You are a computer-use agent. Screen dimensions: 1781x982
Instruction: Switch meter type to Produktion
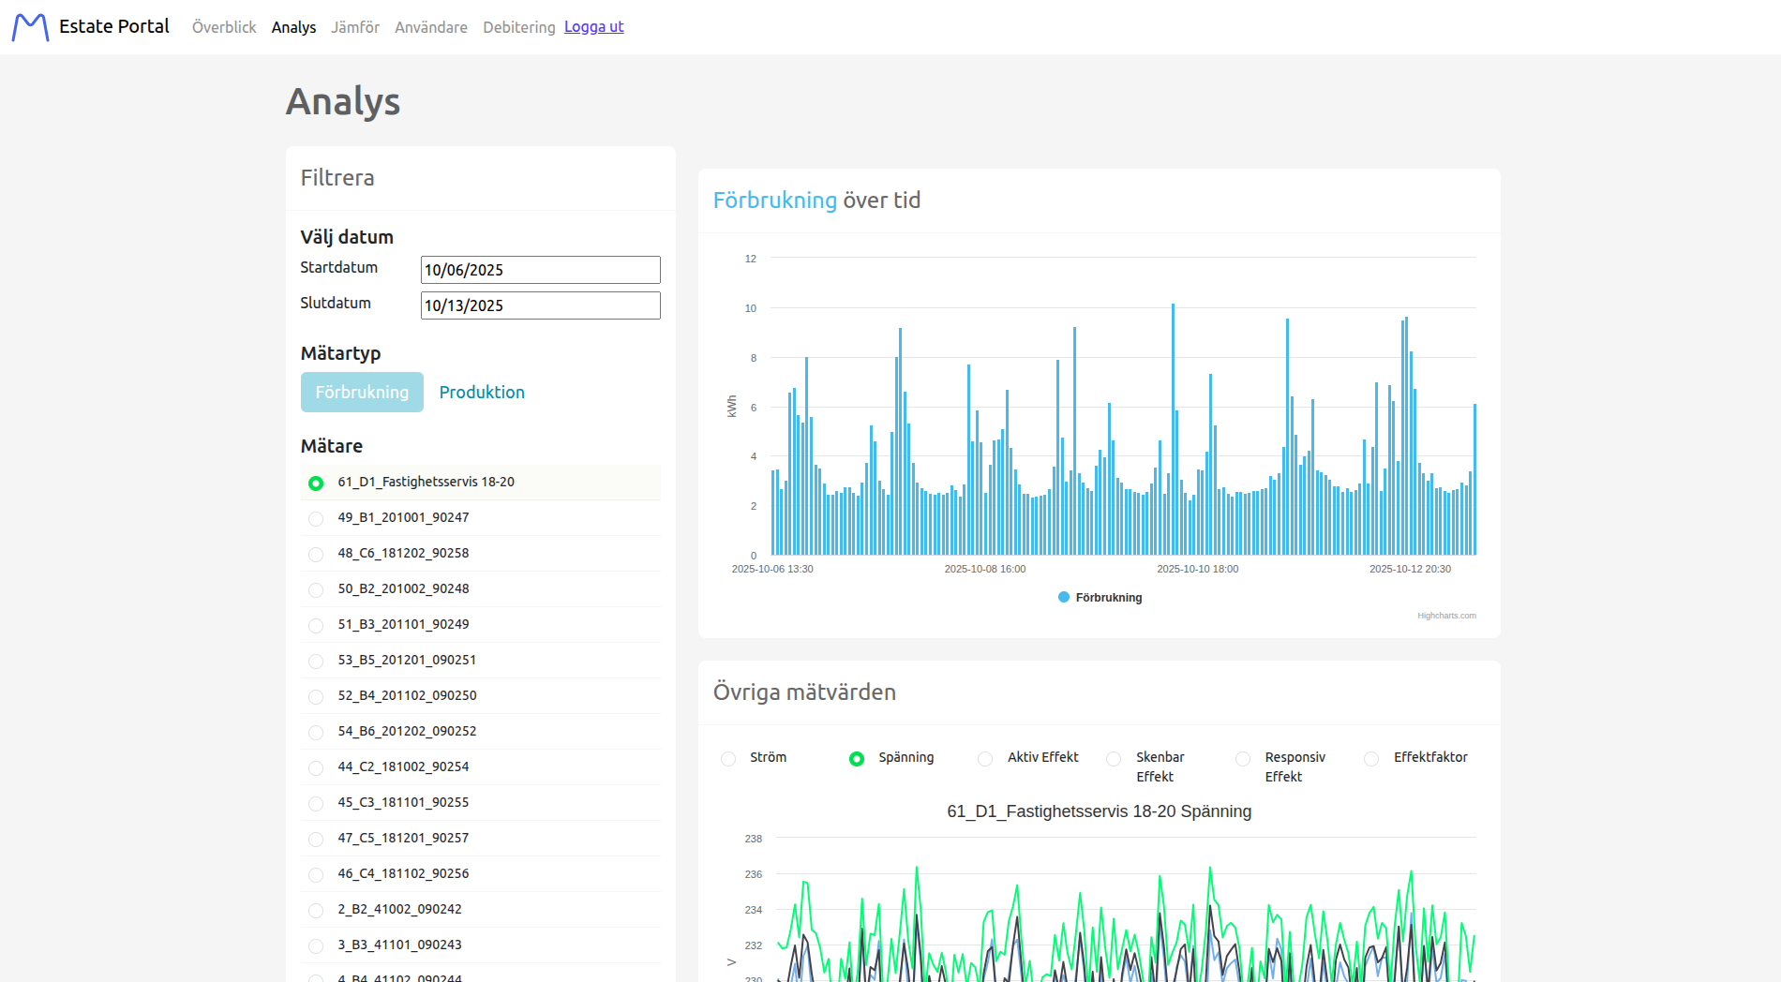pyautogui.click(x=482, y=392)
